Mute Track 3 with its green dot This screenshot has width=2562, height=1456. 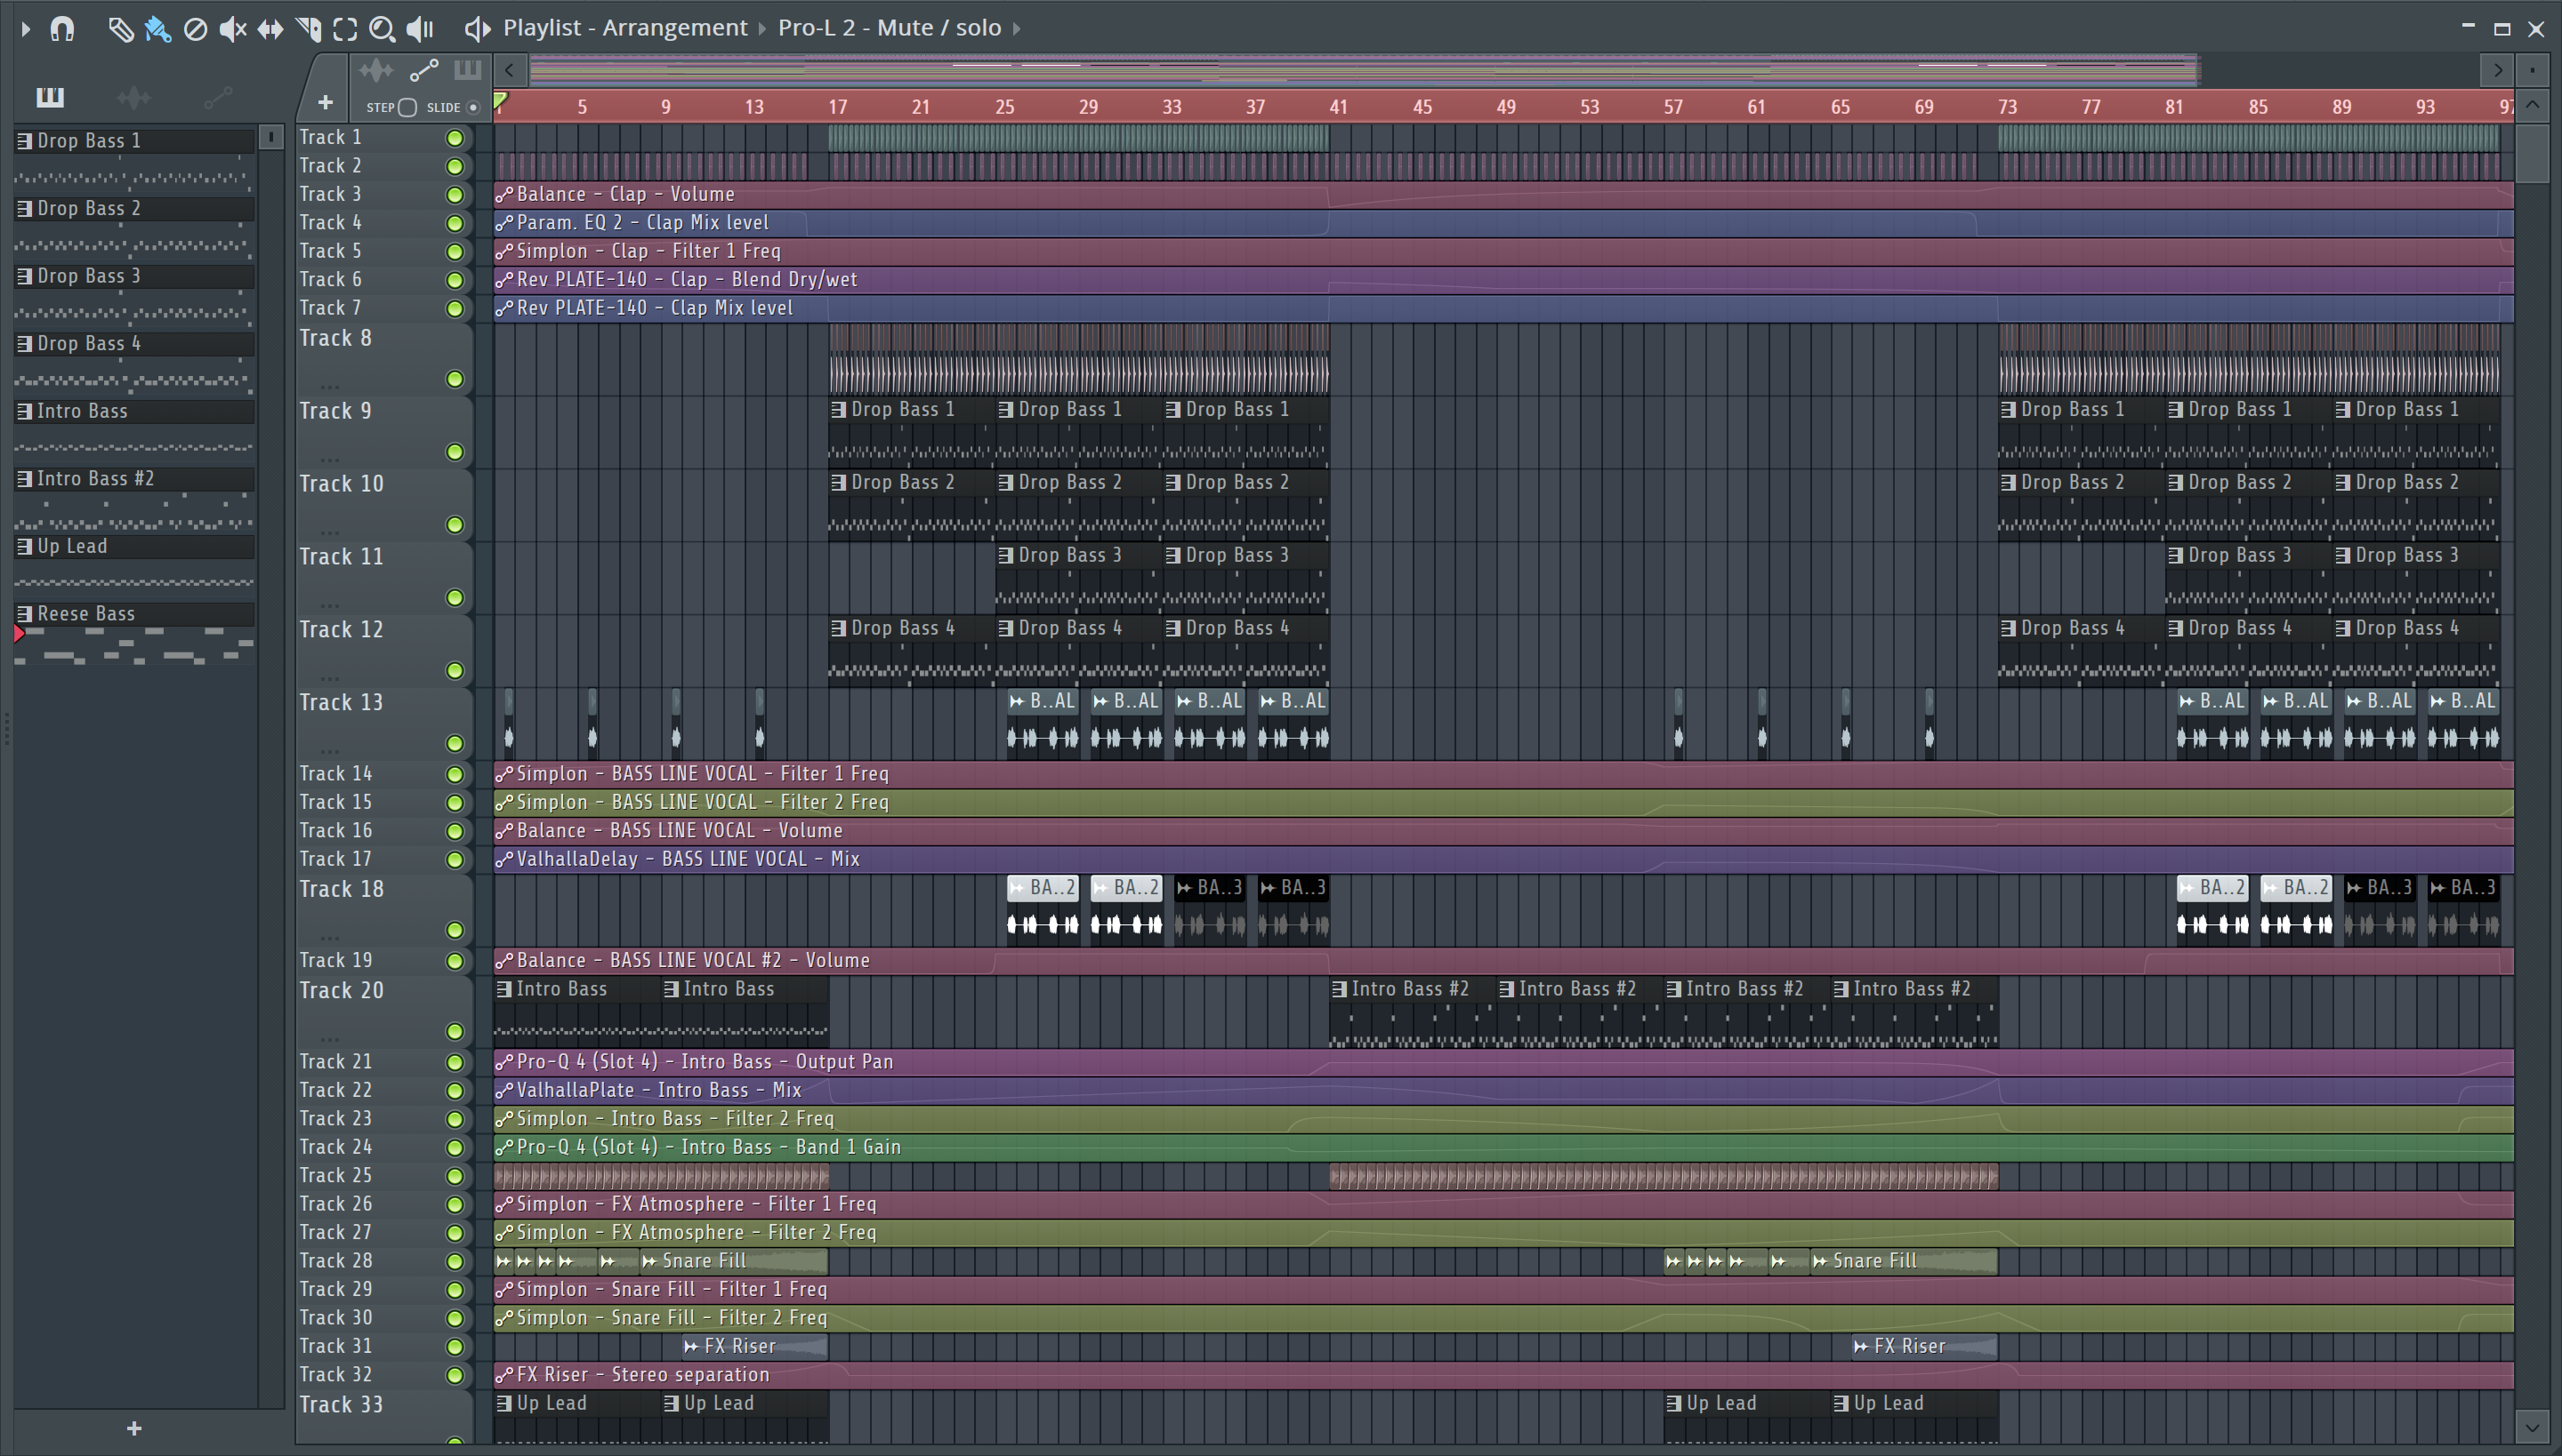[x=455, y=195]
